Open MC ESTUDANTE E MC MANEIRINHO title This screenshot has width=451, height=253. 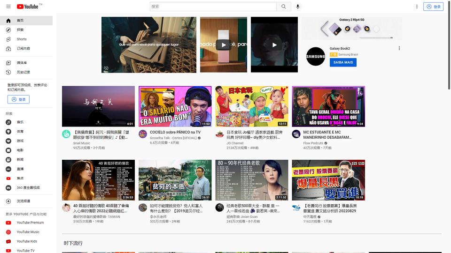pyautogui.click(x=327, y=135)
